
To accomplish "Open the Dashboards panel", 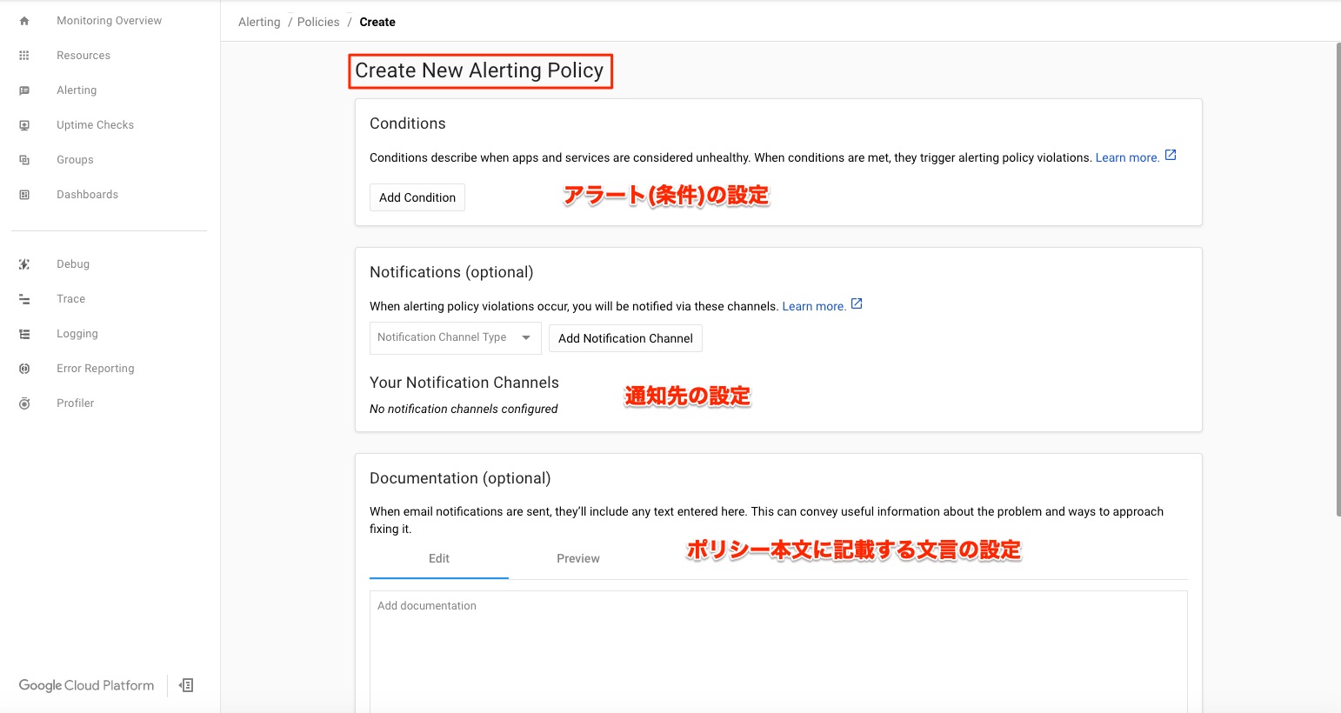I will [87, 194].
